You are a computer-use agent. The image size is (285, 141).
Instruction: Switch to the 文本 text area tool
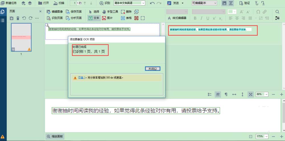(x=94, y=18)
